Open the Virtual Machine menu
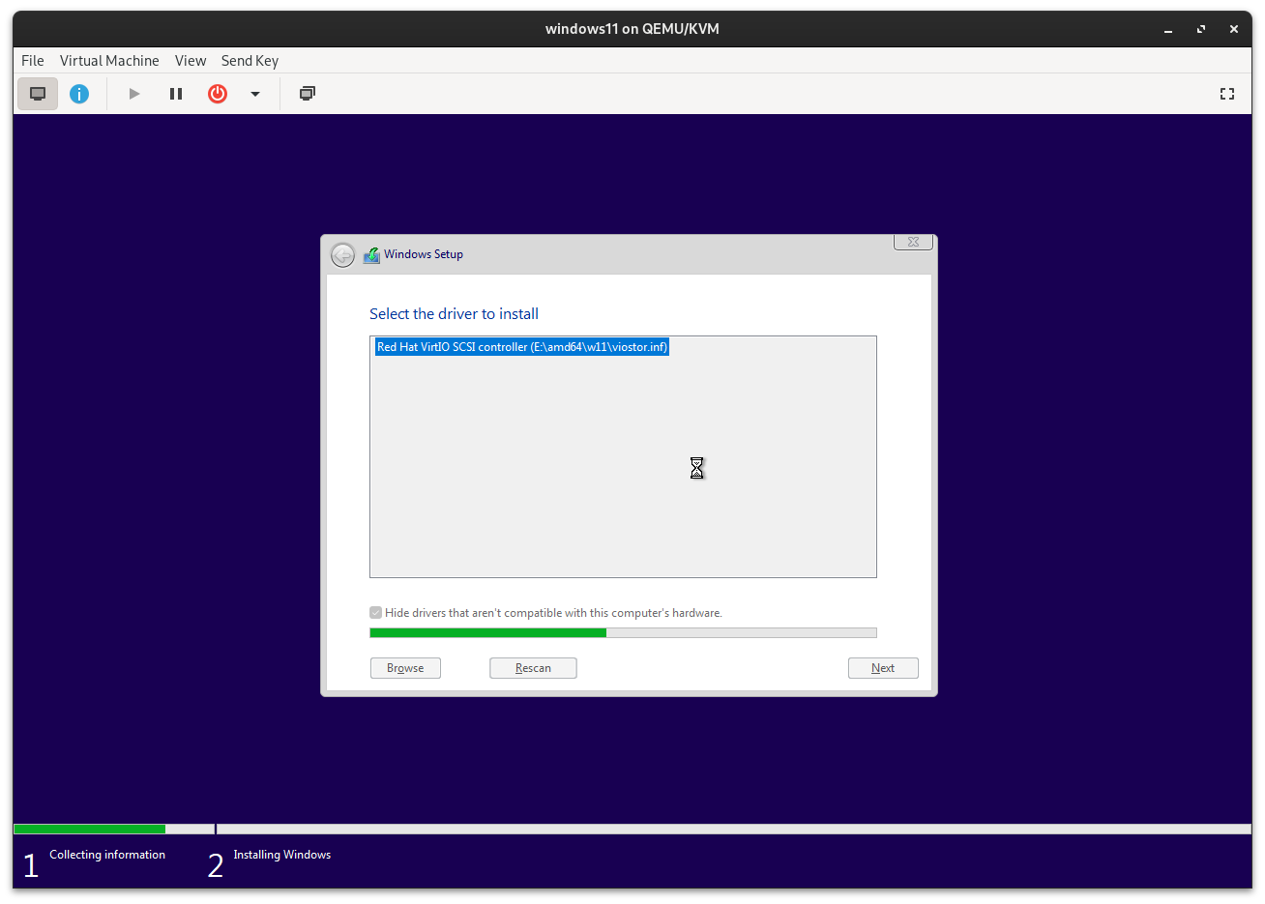This screenshot has height=904, width=1265. coord(109,60)
